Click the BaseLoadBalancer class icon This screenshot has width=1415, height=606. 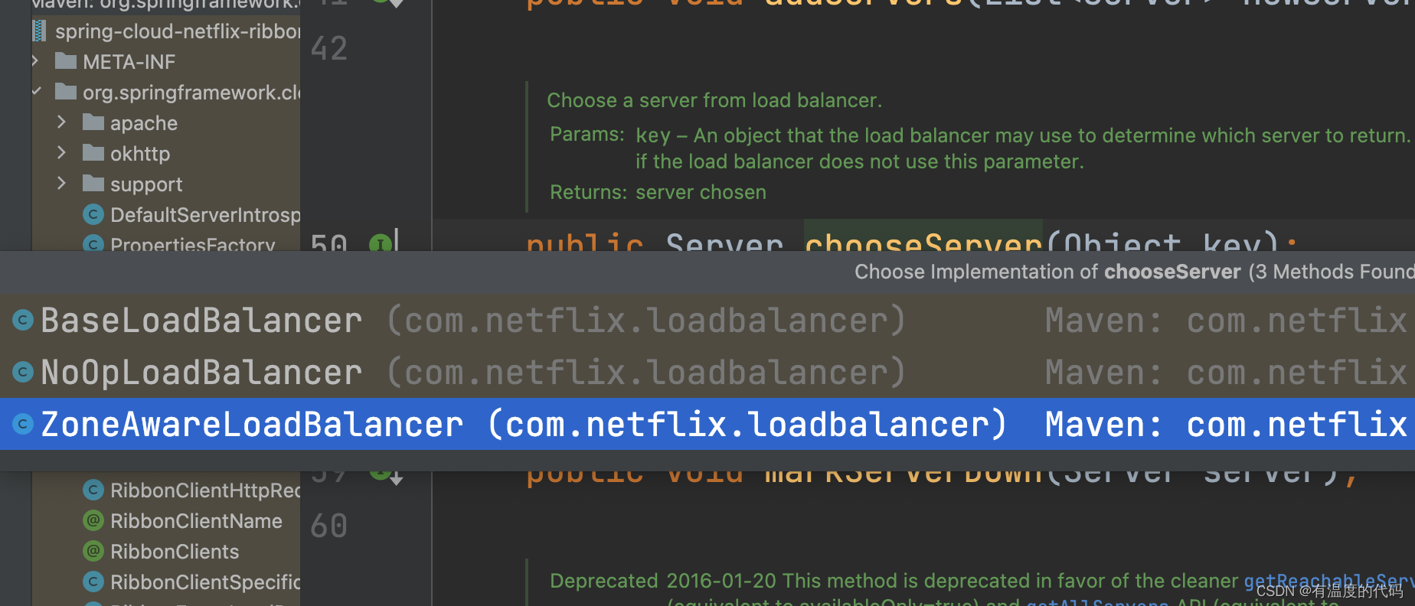[x=23, y=320]
